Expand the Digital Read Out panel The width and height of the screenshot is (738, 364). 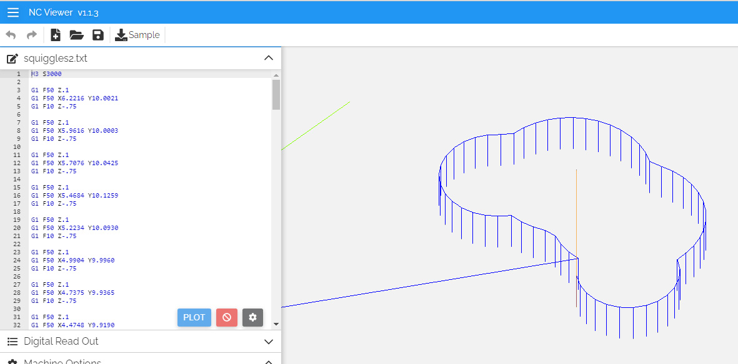(x=269, y=342)
